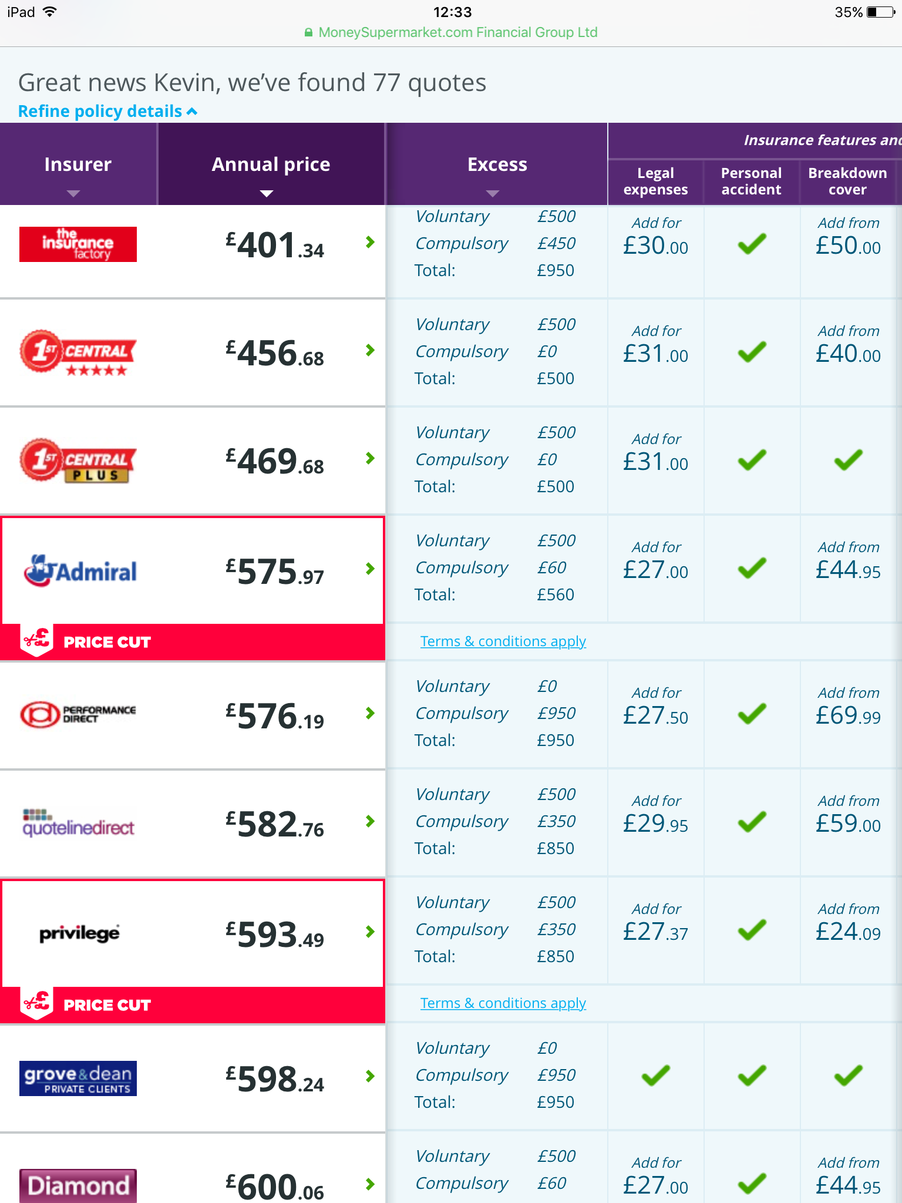
Task: Tap the 1st Central five-star logo
Action: click(78, 352)
